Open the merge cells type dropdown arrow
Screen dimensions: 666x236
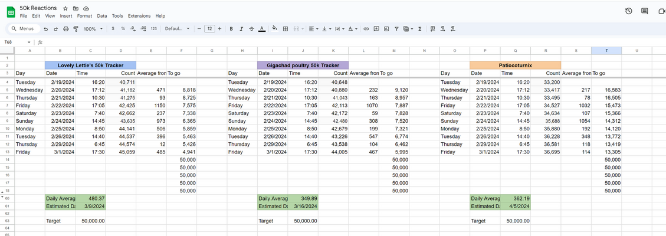pos(303,29)
